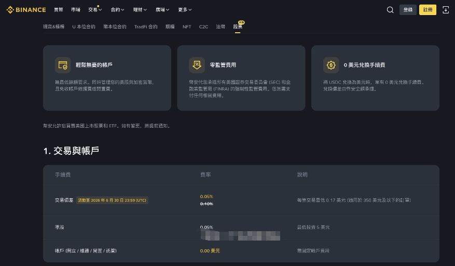Expand the 理財 dropdown menu
Image resolution: width=455 pixels, height=266 pixels.
click(x=140, y=9)
